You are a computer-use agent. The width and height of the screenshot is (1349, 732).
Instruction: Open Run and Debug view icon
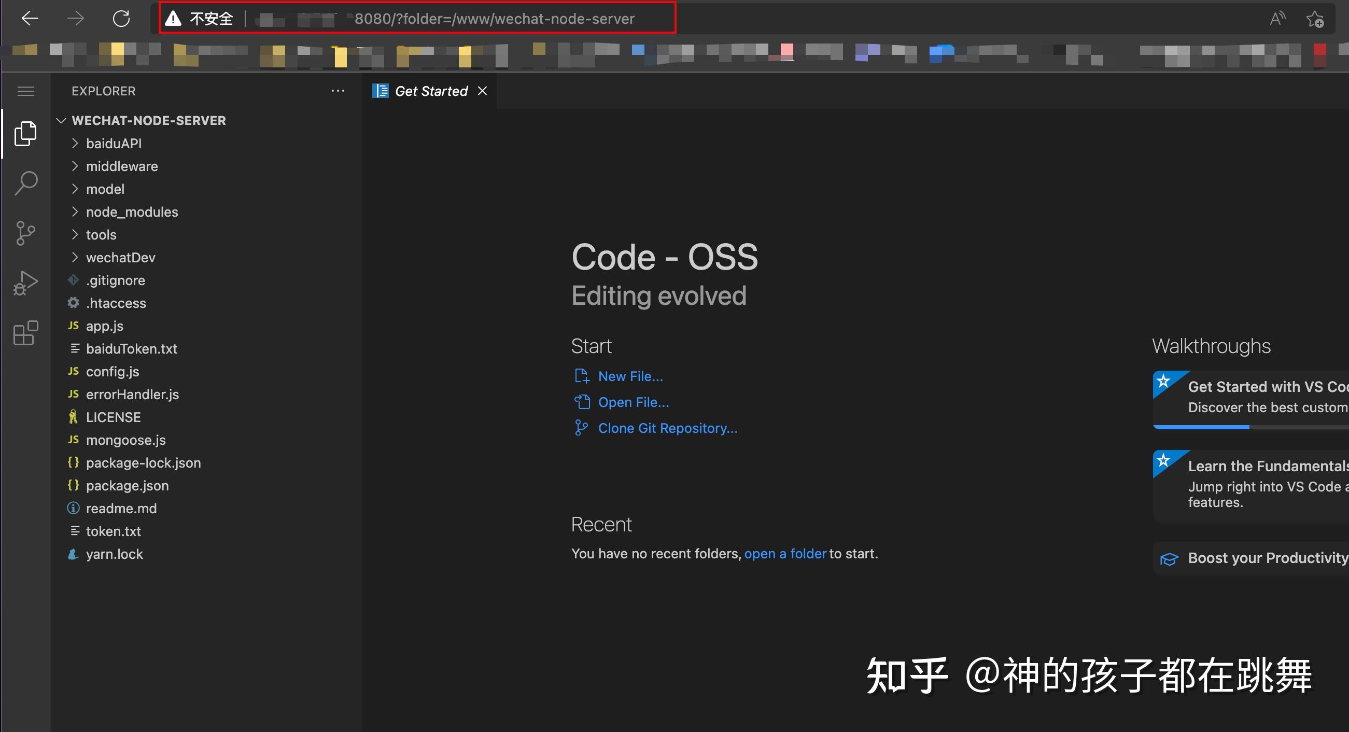tap(25, 283)
